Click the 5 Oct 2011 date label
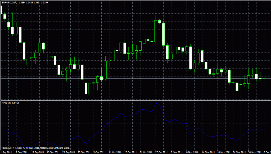 99,152
